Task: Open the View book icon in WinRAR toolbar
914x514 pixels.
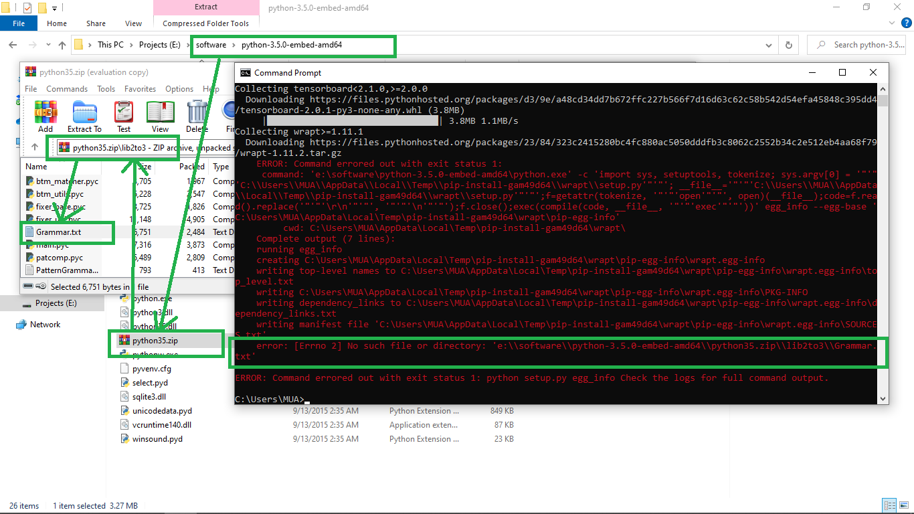Action: click(x=160, y=112)
